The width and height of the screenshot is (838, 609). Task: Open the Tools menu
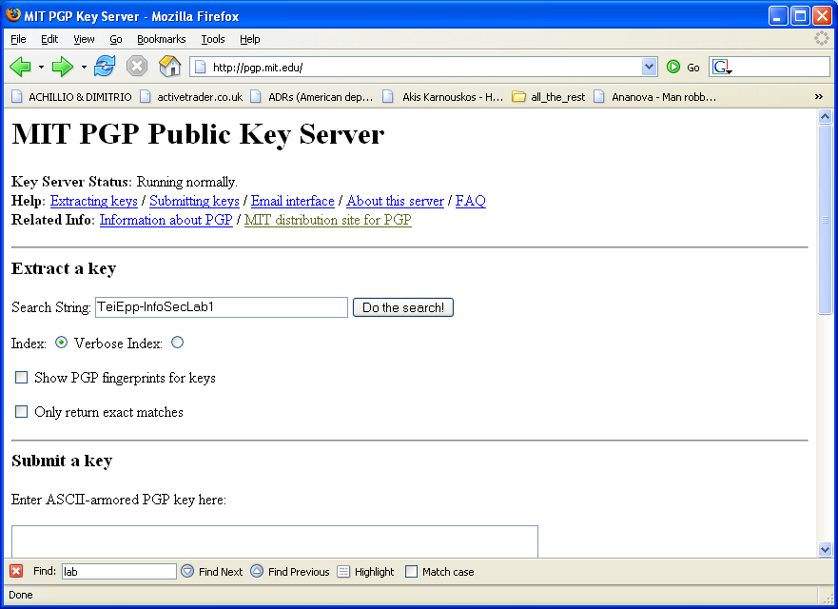(x=213, y=39)
